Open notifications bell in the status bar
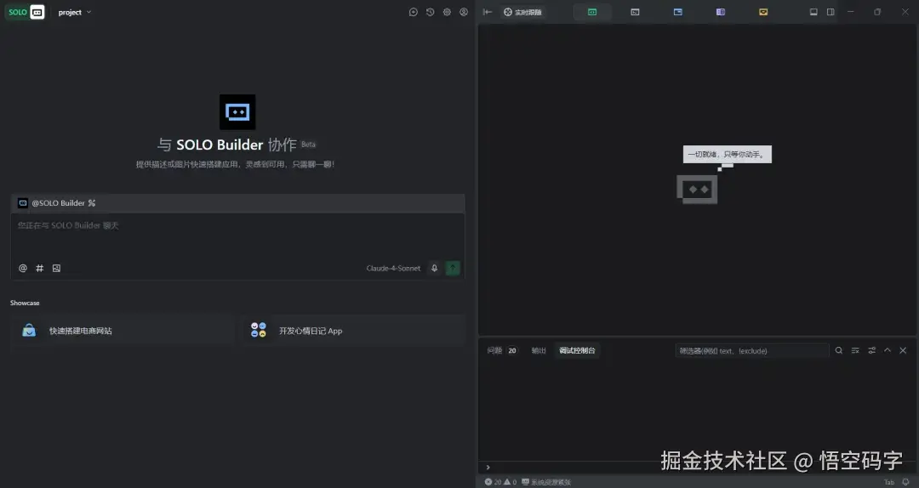919x488 pixels. [x=905, y=482]
